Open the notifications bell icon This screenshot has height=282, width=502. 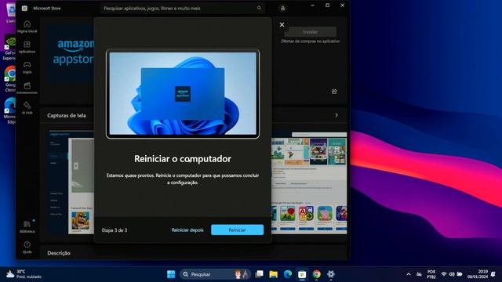click(x=493, y=274)
